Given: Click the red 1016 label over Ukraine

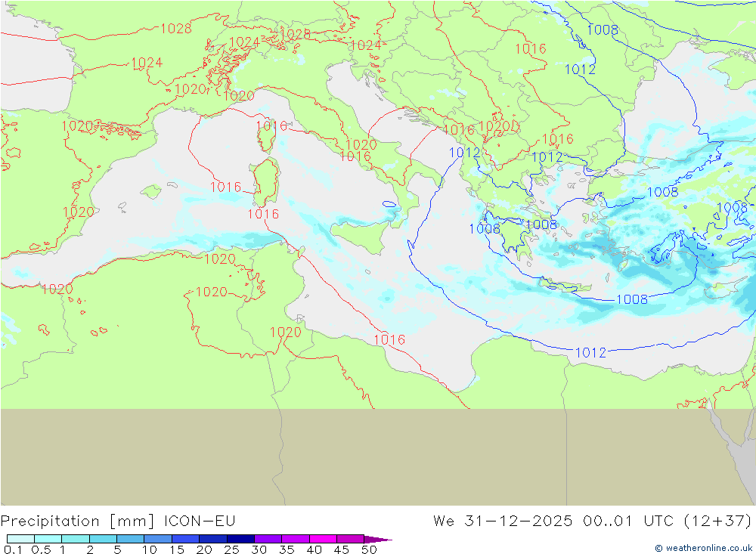Looking at the screenshot, I should click(531, 48).
